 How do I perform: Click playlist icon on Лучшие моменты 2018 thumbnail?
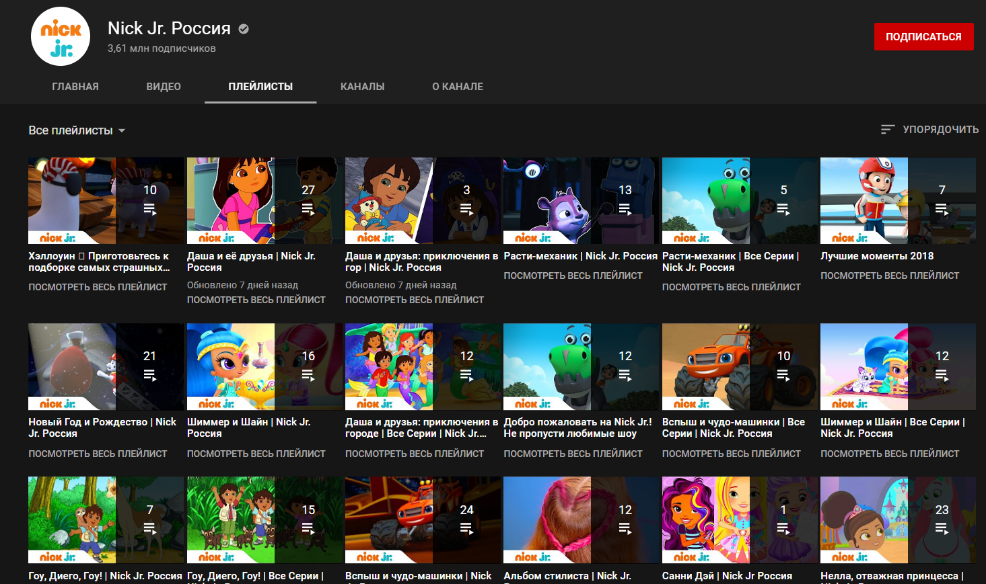tap(942, 210)
